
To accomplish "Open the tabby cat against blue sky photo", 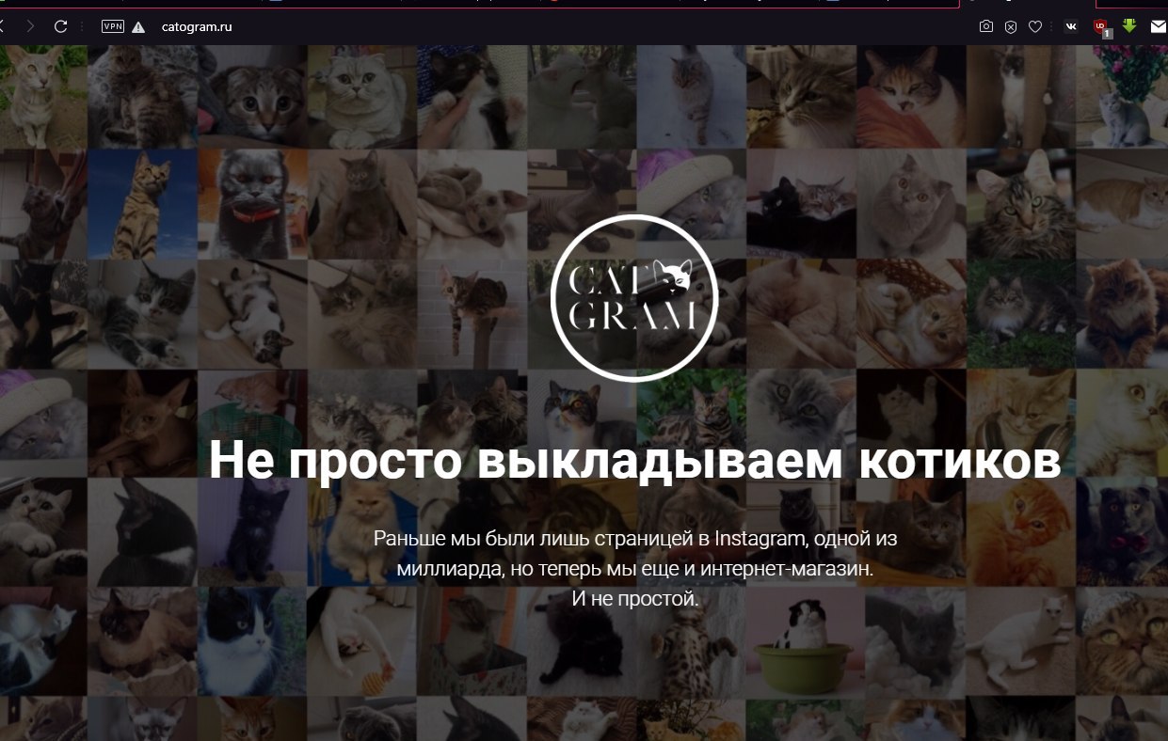I will click(x=143, y=205).
